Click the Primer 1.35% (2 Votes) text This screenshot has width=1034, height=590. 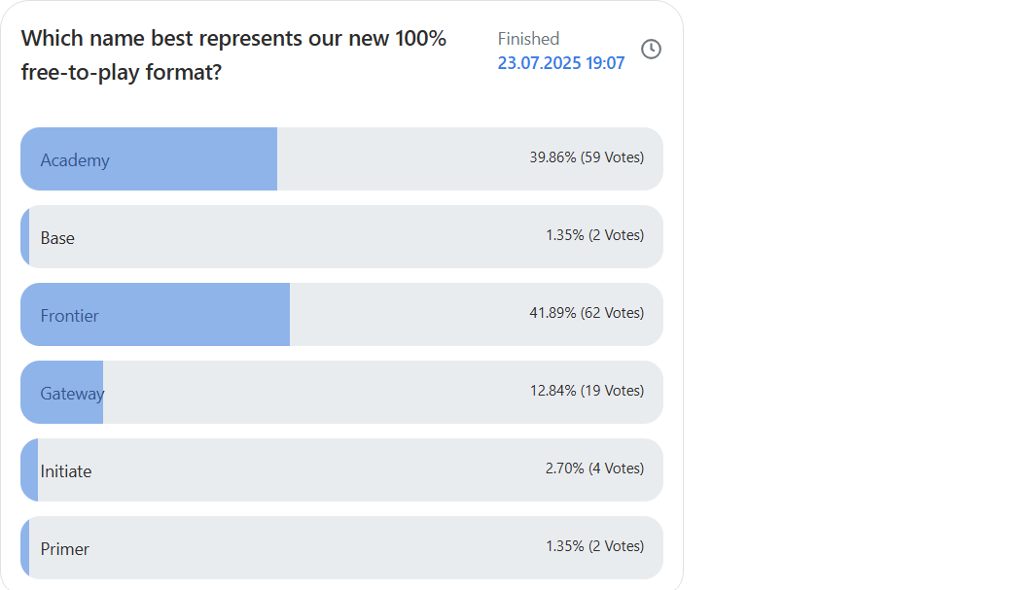pyautogui.click(x=594, y=546)
